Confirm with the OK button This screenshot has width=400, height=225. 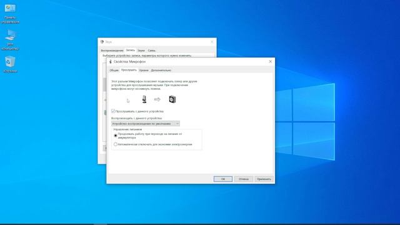(223, 179)
